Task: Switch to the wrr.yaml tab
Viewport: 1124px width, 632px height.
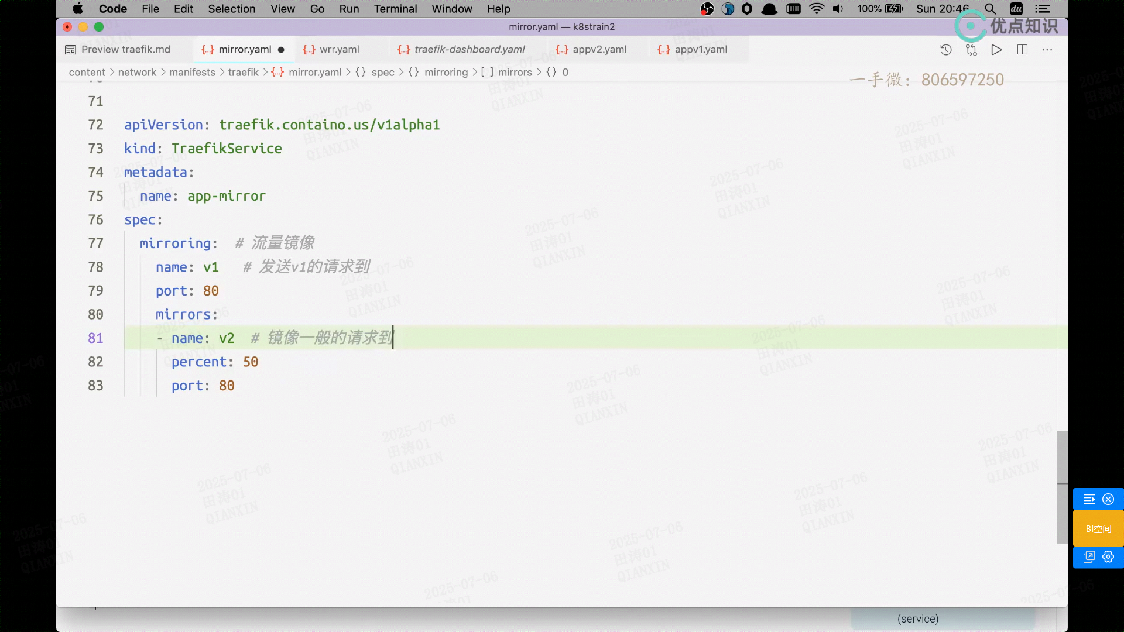Action: click(x=339, y=50)
